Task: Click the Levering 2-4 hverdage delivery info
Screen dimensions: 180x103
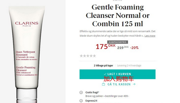Action: [x=129, y=66]
